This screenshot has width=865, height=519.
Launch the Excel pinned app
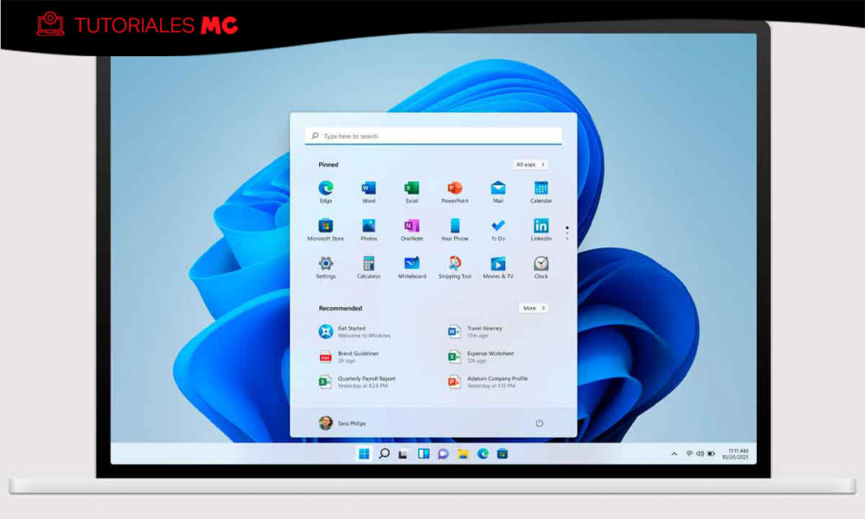click(412, 188)
